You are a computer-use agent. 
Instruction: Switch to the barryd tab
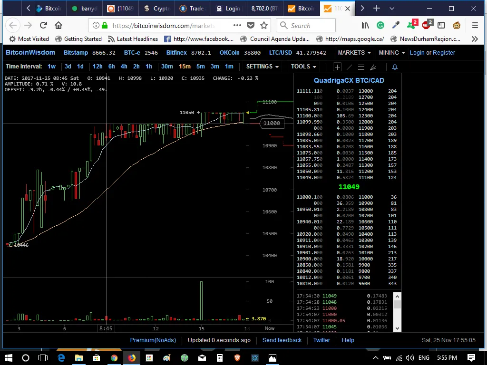coord(85,9)
